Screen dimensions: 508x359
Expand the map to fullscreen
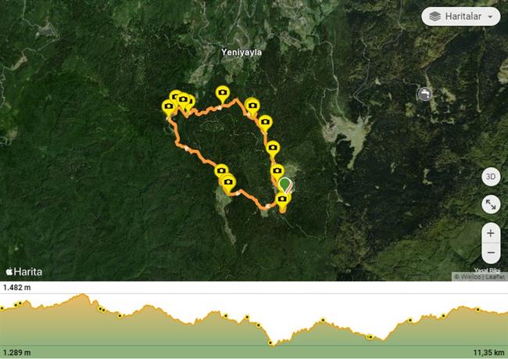click(491, 205)
